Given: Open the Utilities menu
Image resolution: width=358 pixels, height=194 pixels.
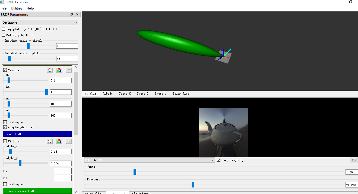Looking at the screenshot, I should [x=16, y=8].
